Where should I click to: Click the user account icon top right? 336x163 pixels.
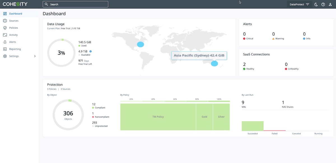click(x=330, y=4)
